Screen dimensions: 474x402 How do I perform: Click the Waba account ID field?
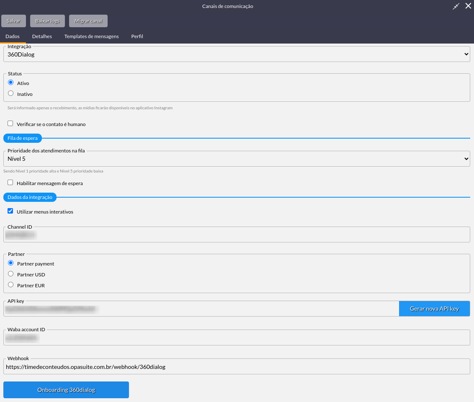237,338
